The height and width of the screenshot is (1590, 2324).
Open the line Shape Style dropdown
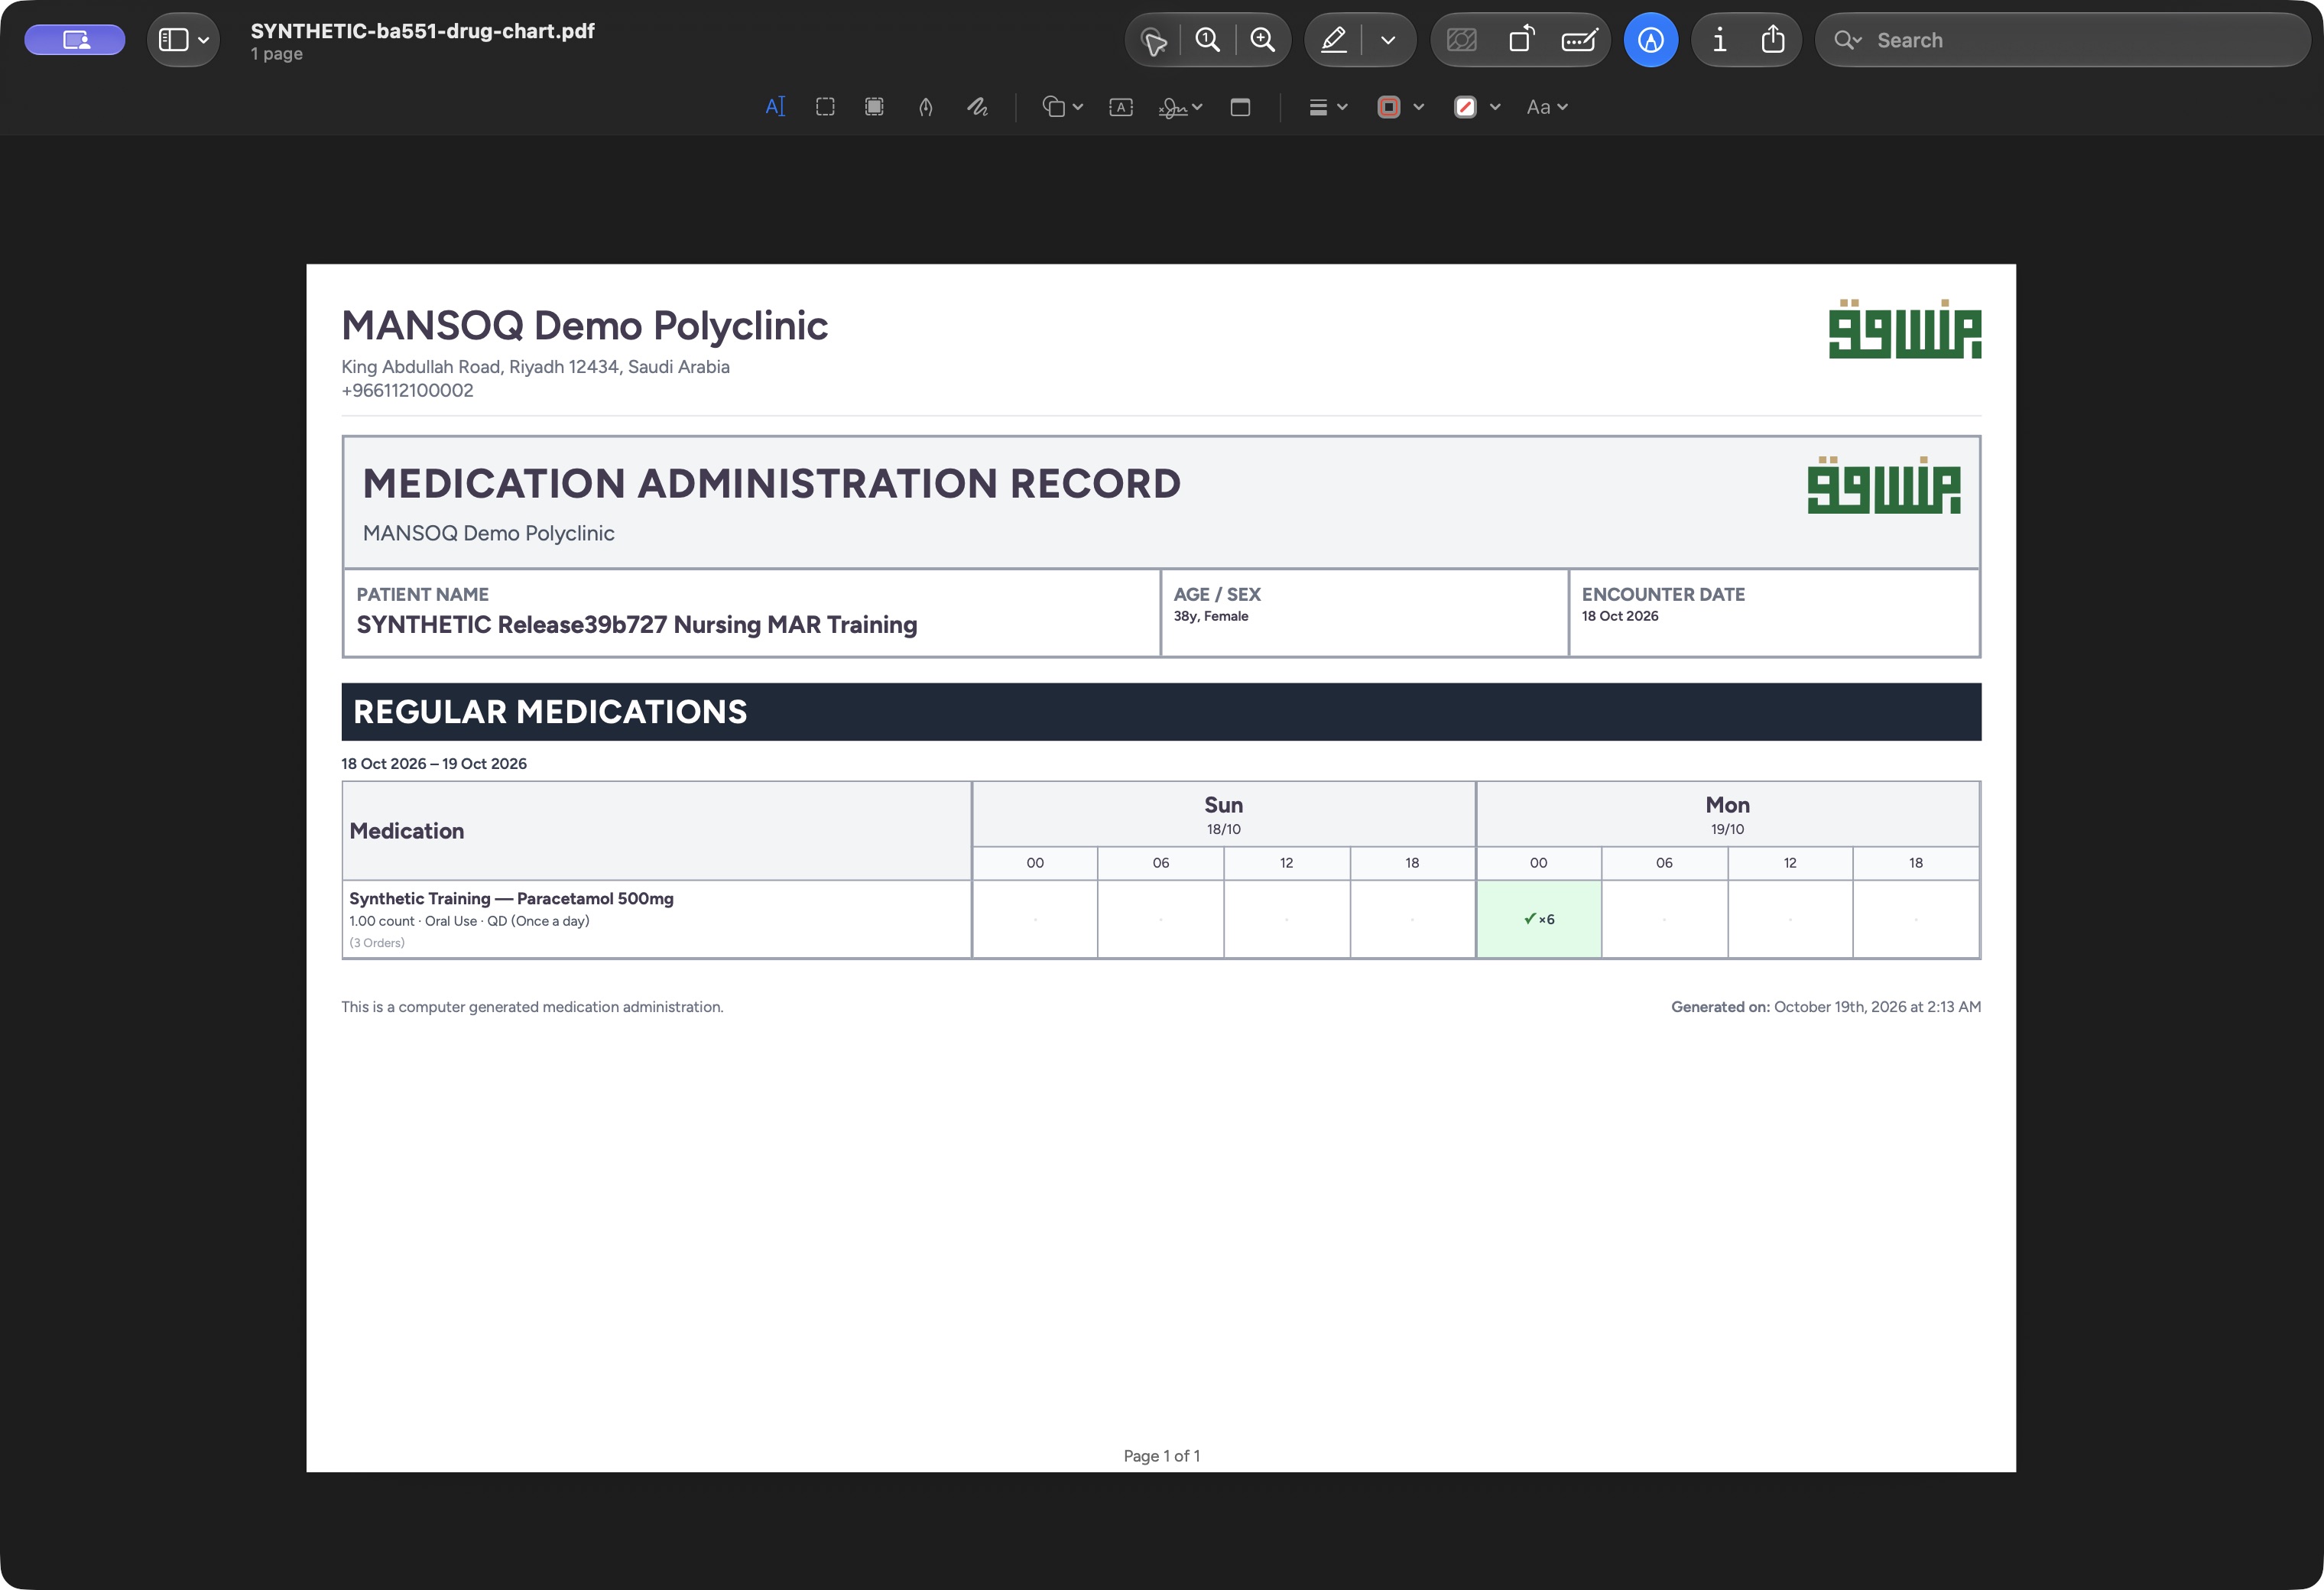click(1328, 107)
